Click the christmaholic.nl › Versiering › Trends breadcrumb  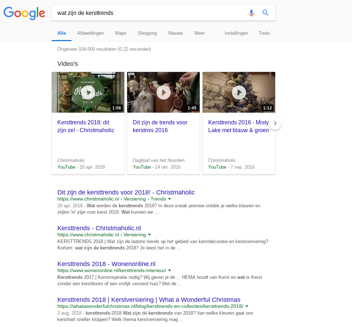tap(112, 199)
